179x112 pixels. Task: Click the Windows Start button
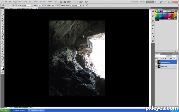tap(5, 111)
